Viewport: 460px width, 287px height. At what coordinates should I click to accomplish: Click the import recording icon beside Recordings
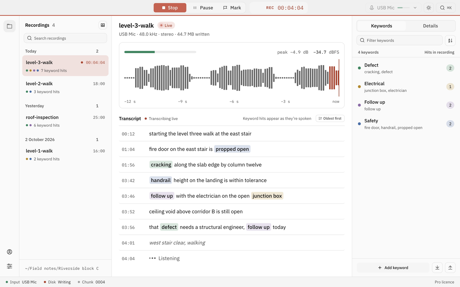click(103, 25)
